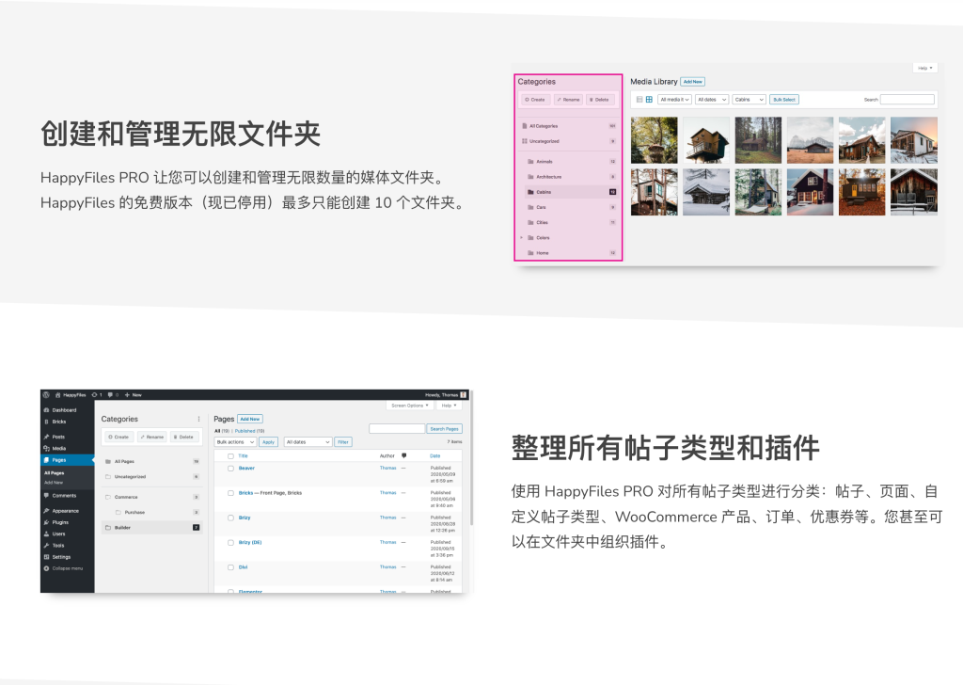
Task: Click Add New next to Pages heading
Action: click(x=250, y=419)
